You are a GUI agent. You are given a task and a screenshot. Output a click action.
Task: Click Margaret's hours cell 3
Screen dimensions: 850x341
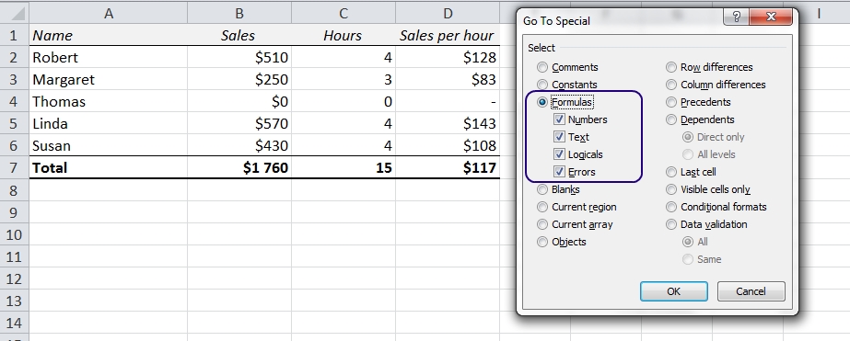343,80
